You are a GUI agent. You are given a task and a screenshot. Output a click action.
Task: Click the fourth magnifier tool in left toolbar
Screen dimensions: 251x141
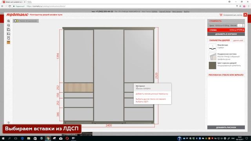(x=9, y=34)
